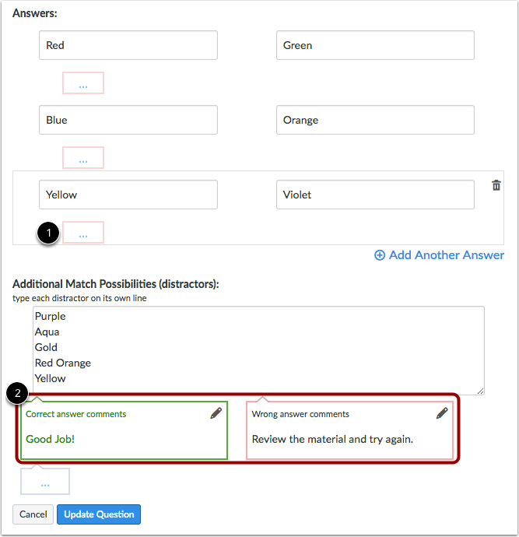Image resolution: width=519 pixels, height=537 pixels.
Task: Focus the Yellow answer input box
Action: point(128,195)
